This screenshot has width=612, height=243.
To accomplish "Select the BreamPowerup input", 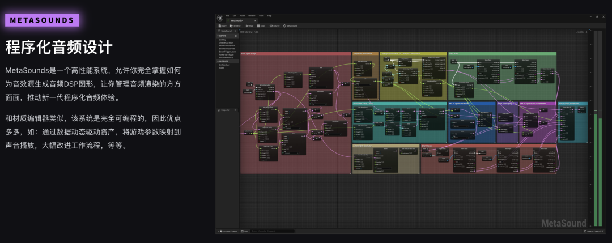I will pyautogui.click(x=226, y=57).
